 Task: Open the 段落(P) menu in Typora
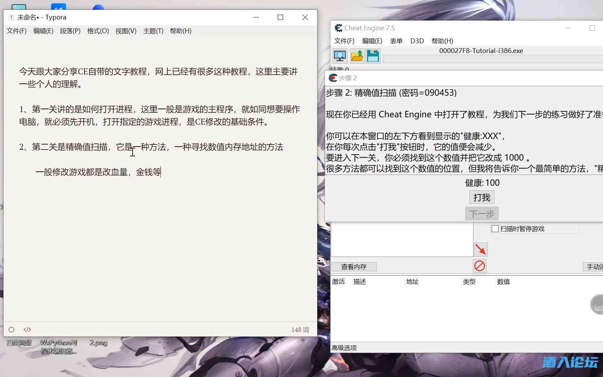pyautogui.click(x=70, y=31)
